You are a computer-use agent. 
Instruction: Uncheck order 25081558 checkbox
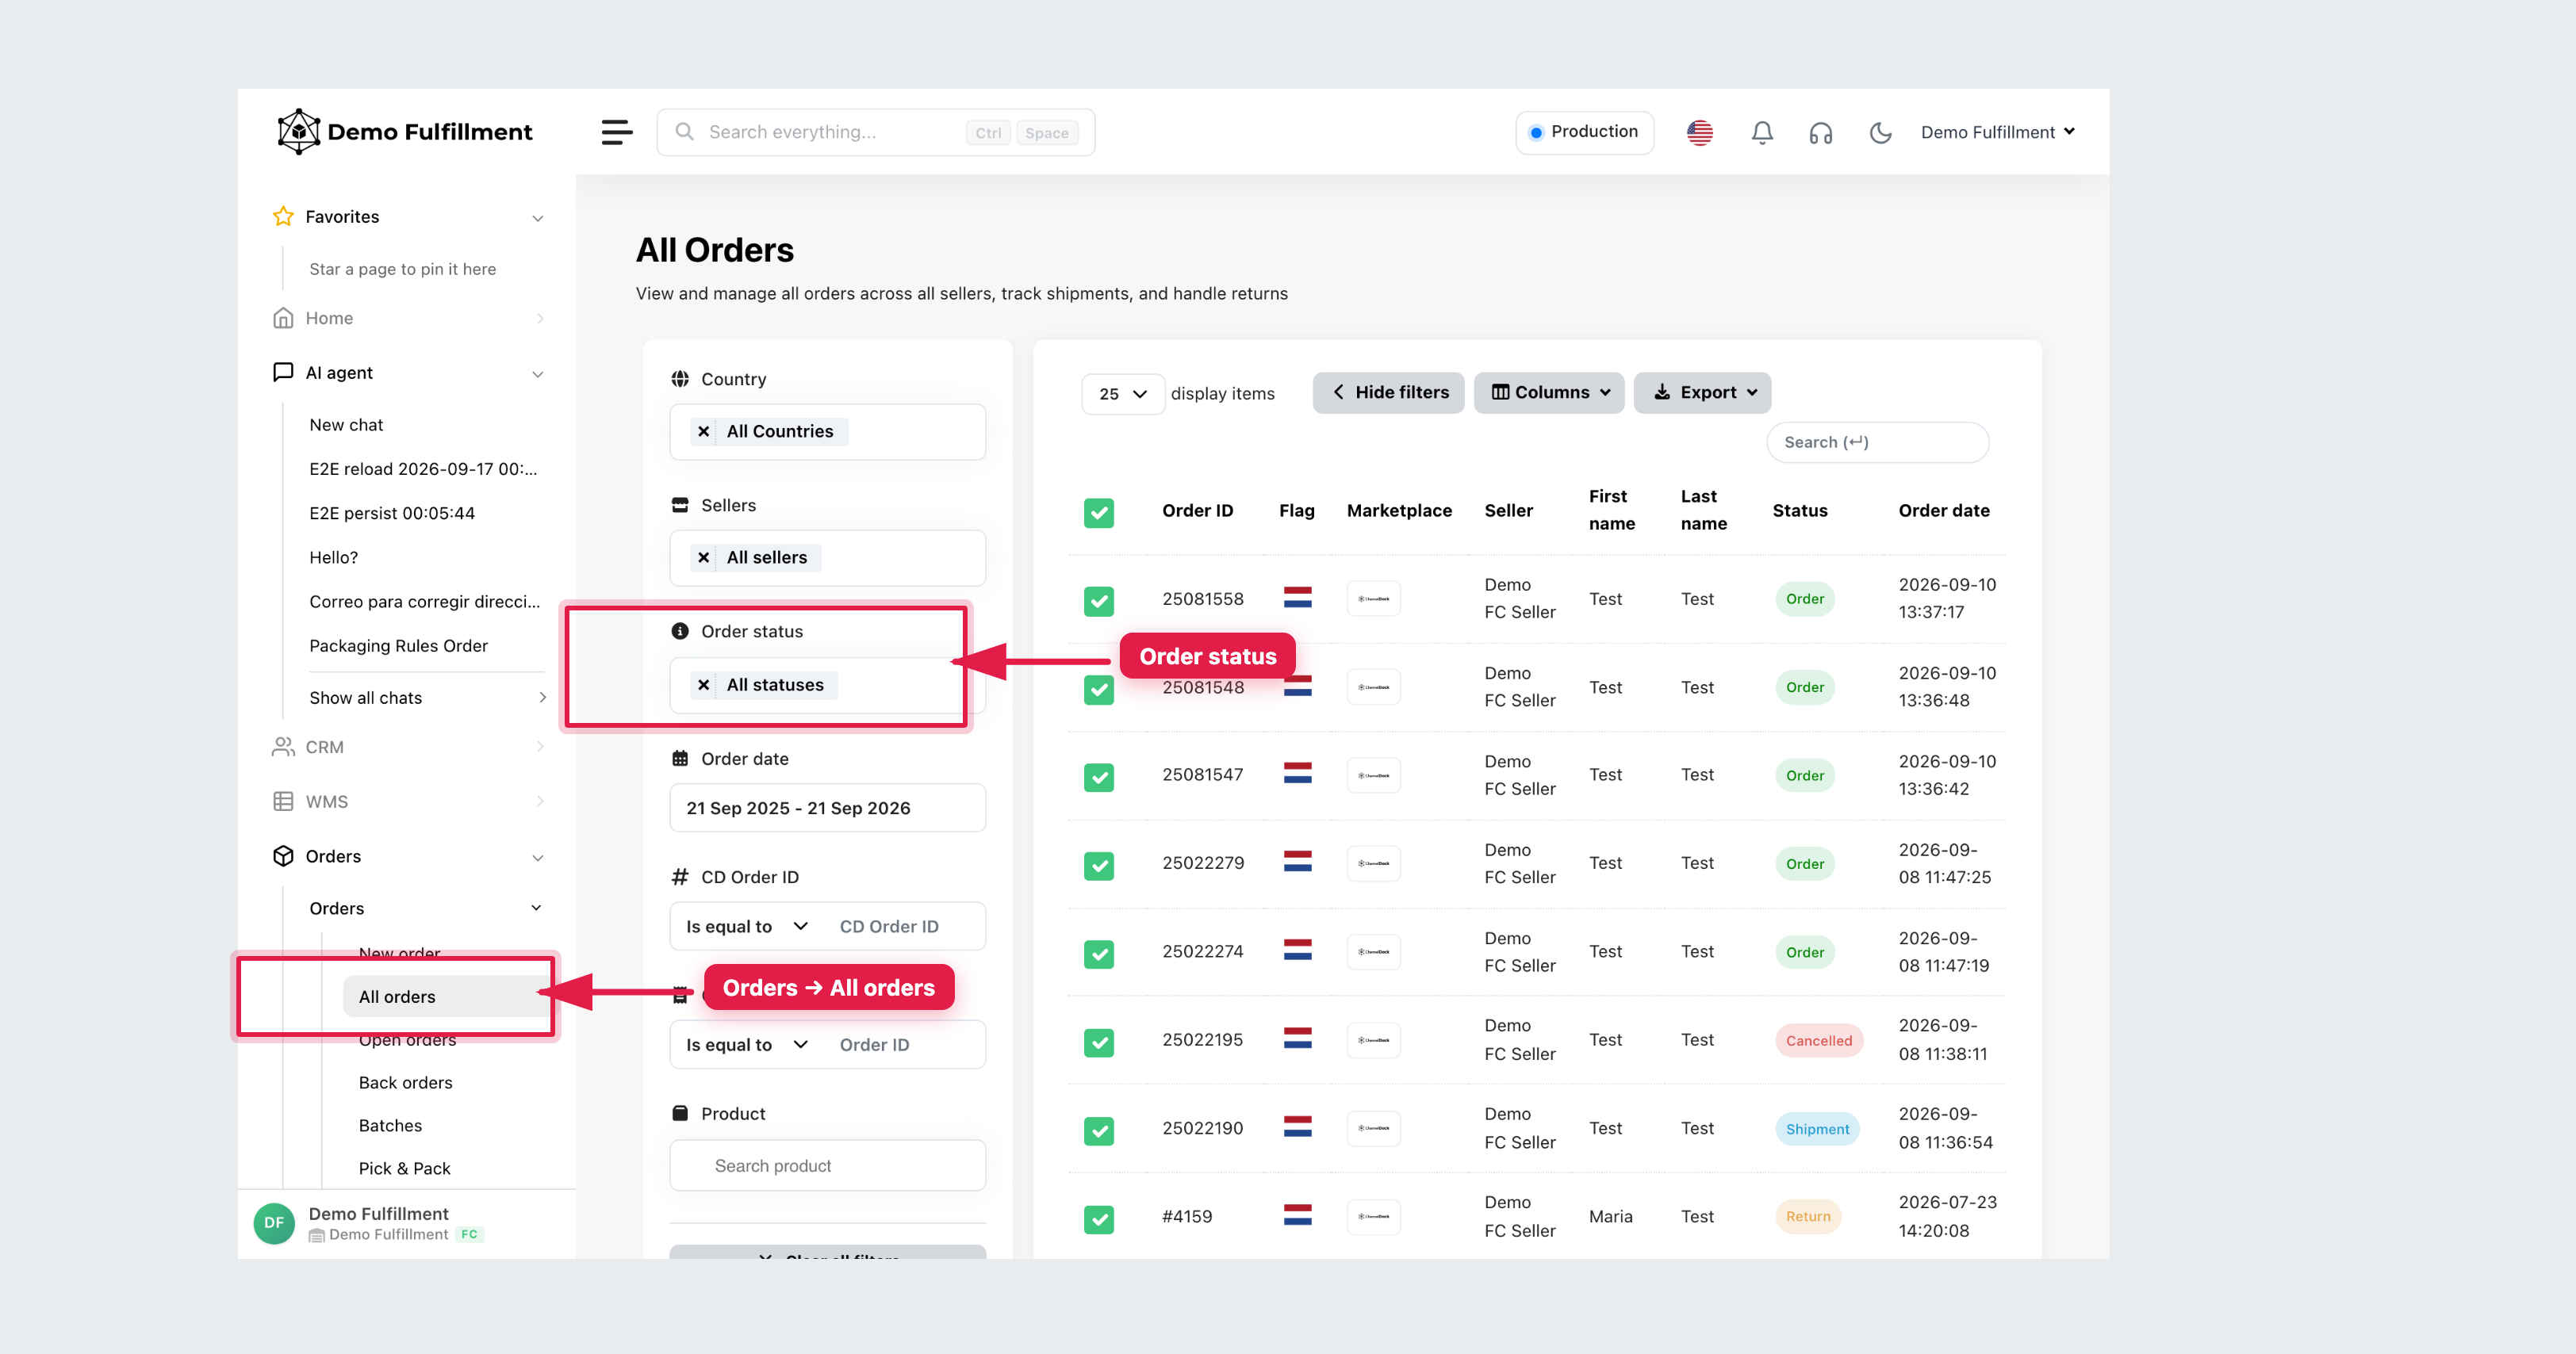1099,601
